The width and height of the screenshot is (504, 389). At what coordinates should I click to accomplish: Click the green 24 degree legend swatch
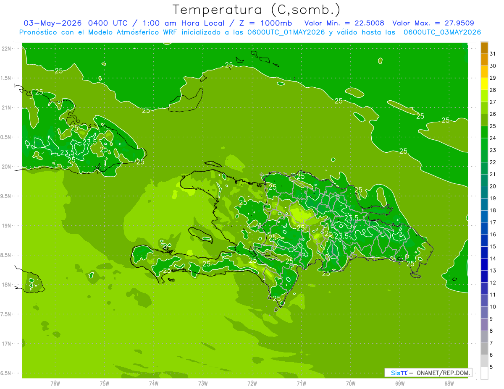(x=484, y=144)
